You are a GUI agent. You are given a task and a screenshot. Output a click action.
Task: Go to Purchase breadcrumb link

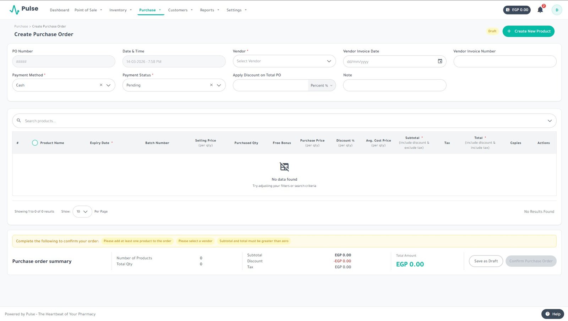pos(21,26)
